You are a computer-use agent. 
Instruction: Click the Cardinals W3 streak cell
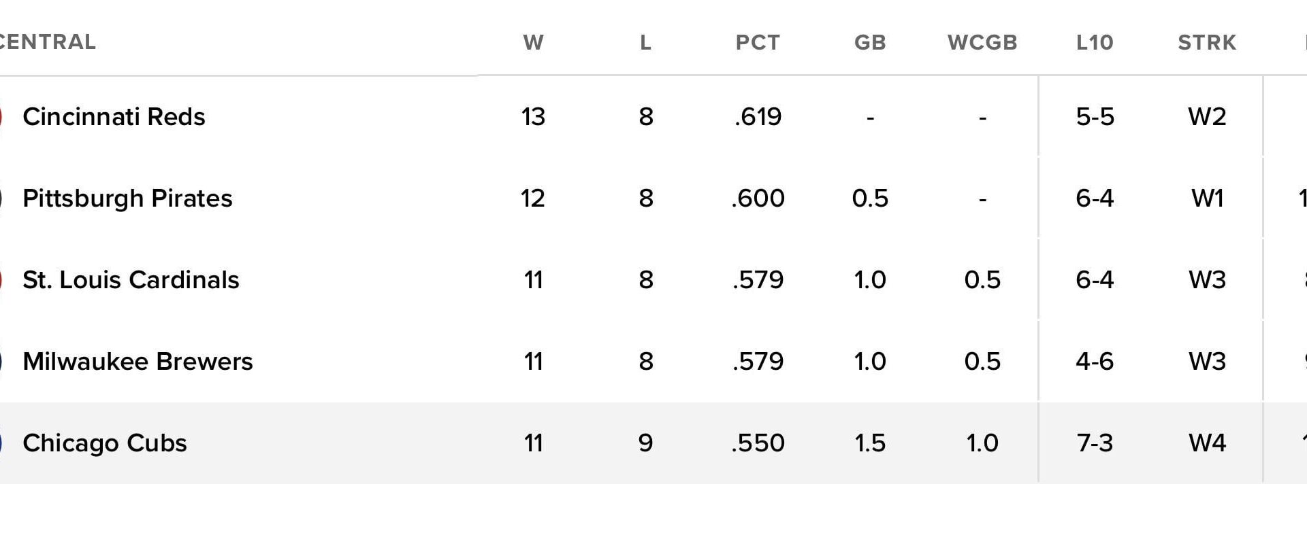[x=1207, y=280]
